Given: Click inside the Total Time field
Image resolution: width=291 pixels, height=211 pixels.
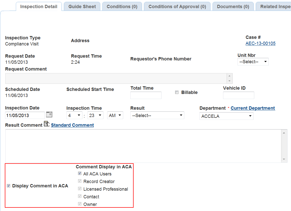Looking at the screenshot, I should [146, 95].
